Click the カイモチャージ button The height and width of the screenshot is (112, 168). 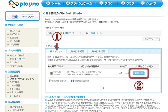(151, 39)
